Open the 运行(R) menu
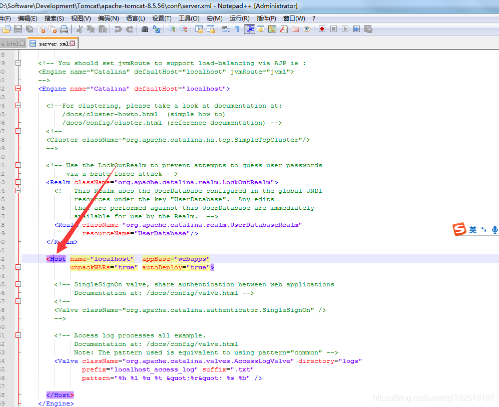This screenshot has width=499, height=407. point(240,19)
